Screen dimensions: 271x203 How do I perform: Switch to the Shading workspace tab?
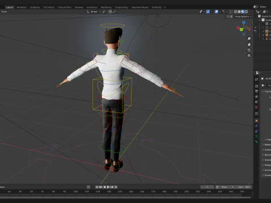(79, 7)
